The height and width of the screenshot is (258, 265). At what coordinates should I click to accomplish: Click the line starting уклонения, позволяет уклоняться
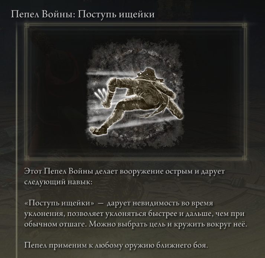click(135, 214)
